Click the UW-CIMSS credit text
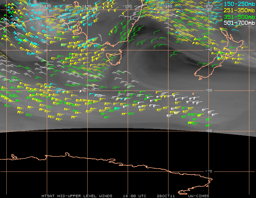 tap(198, 196)
